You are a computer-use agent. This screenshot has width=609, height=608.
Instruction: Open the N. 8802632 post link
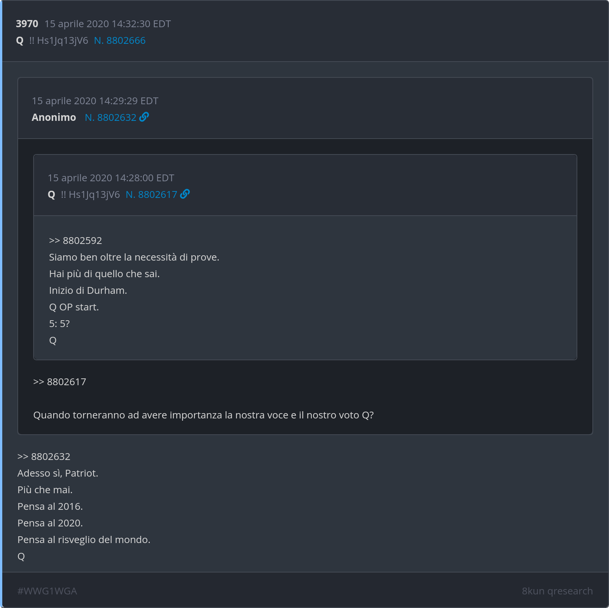[111, 117]
